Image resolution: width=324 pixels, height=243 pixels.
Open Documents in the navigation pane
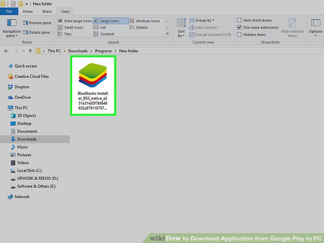(x=24, y=131)
